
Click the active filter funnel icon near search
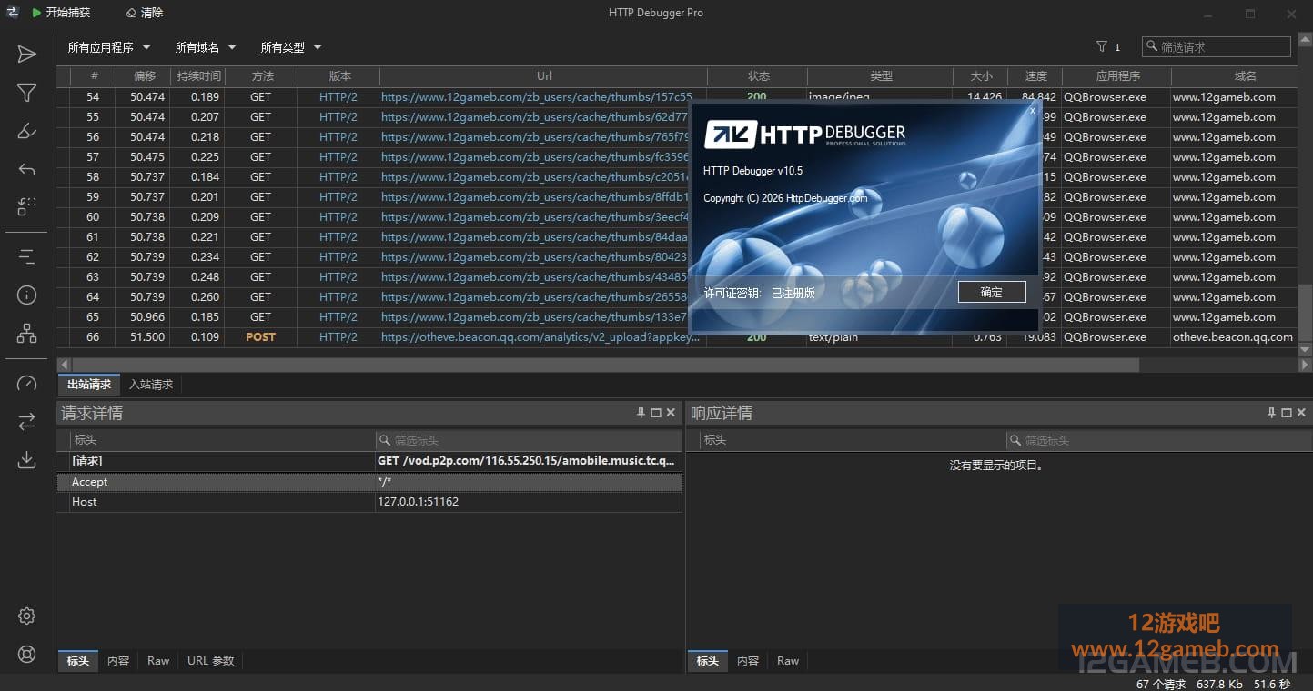pyautogui.click(x=1102, y=47)
